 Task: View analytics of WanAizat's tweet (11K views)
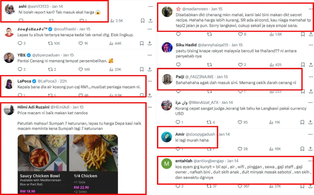point(270,122)
